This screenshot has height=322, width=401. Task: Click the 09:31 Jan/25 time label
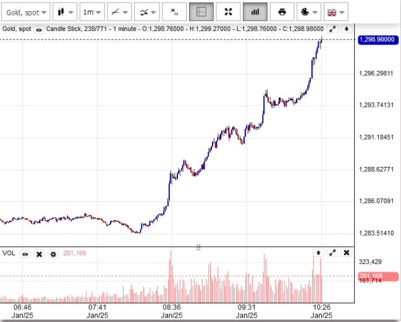(247, 311)
